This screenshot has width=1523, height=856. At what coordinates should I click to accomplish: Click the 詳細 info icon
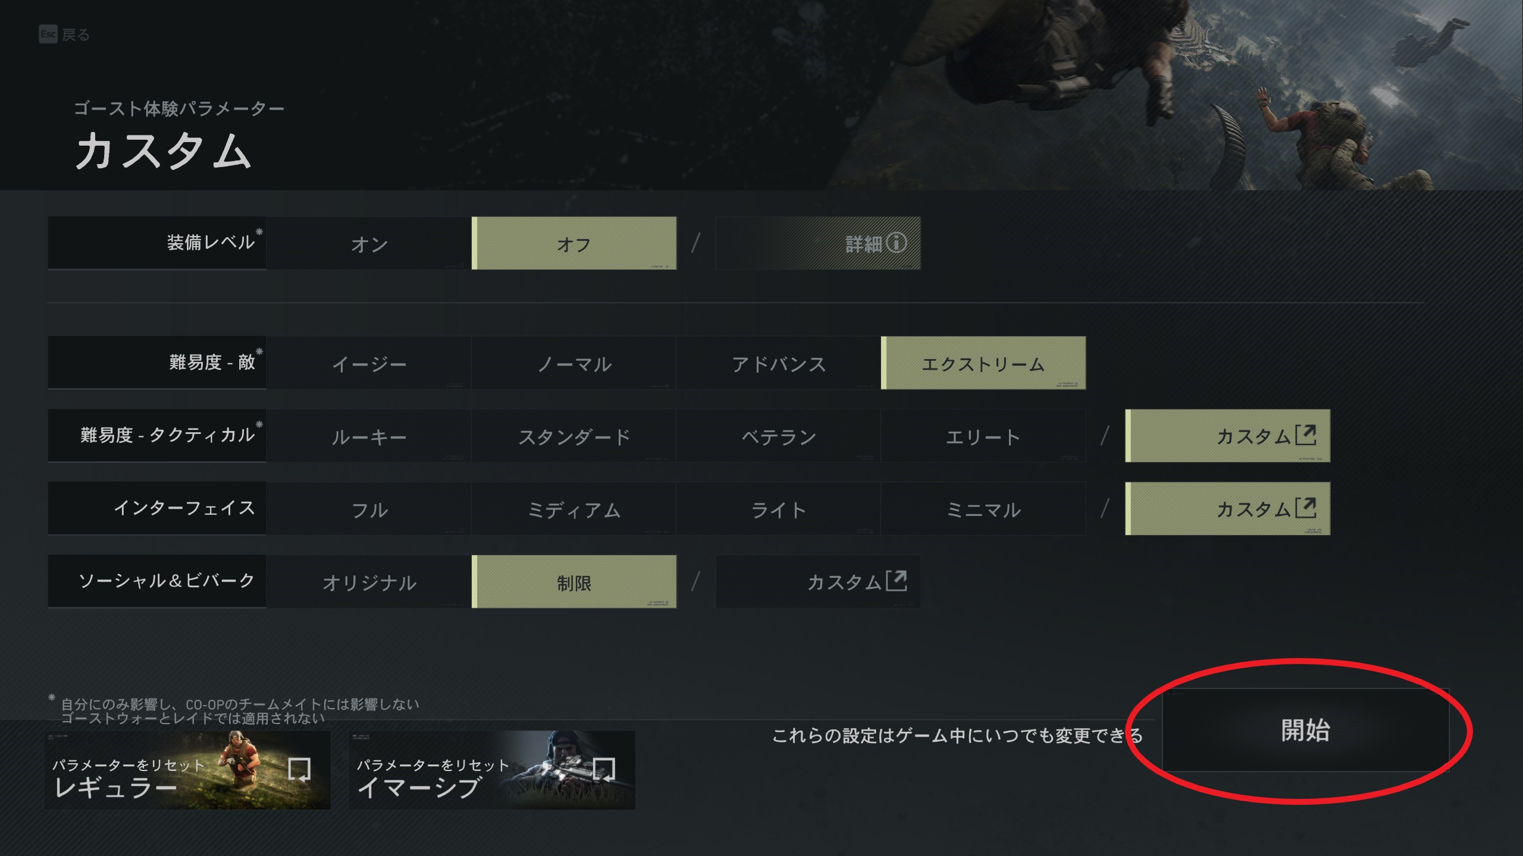896,243
